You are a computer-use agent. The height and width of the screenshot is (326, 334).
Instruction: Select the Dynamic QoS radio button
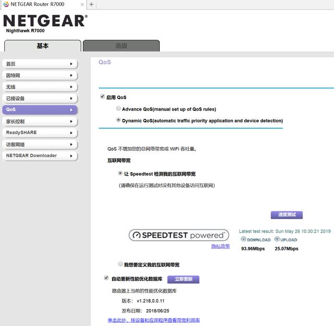pos(118,120)
